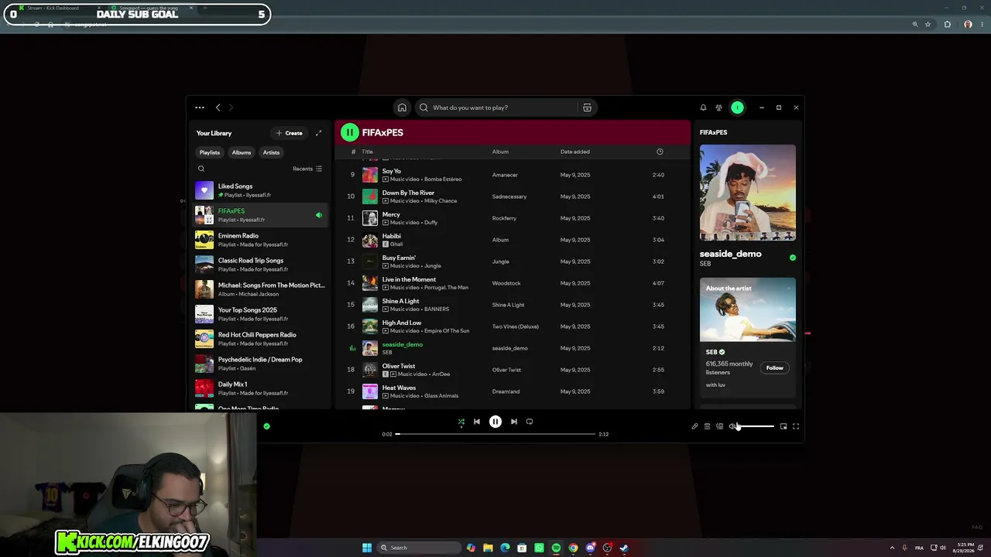Adjust the volume slider
The image size is (991, 557).
756,426
